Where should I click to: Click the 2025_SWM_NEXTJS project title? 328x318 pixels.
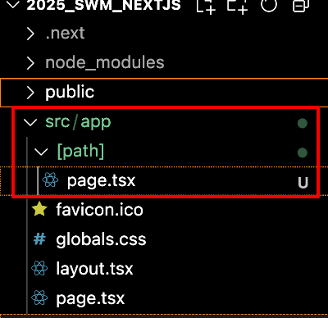pyautogui.click(x=103, y=5)
